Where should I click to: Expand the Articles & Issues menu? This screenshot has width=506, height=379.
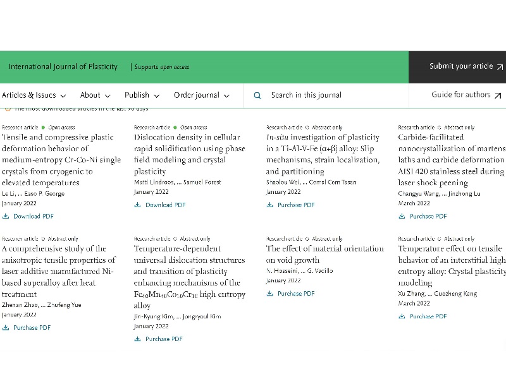tap(33, 95)
